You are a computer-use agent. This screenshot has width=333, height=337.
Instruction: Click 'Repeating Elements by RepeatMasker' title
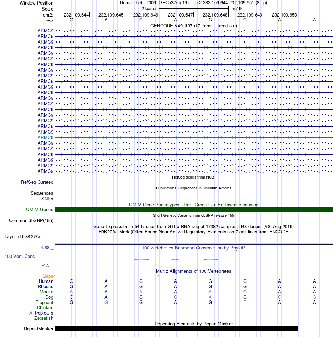point(193,324)
